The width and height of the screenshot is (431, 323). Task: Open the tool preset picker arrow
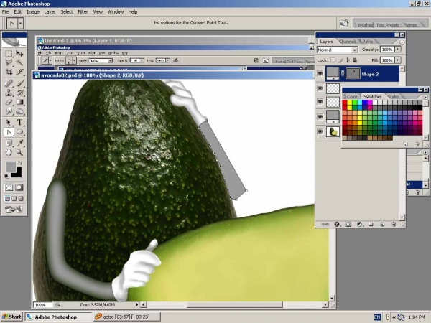point(20,24)
